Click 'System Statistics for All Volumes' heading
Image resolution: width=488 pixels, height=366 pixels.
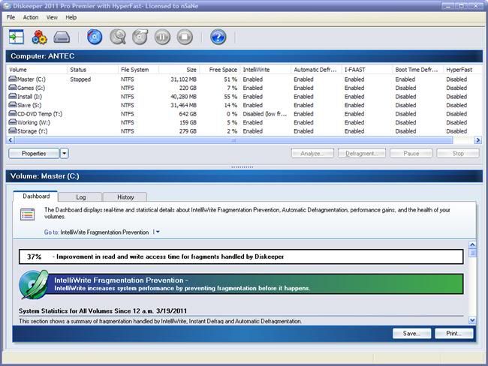pos(103,310)
